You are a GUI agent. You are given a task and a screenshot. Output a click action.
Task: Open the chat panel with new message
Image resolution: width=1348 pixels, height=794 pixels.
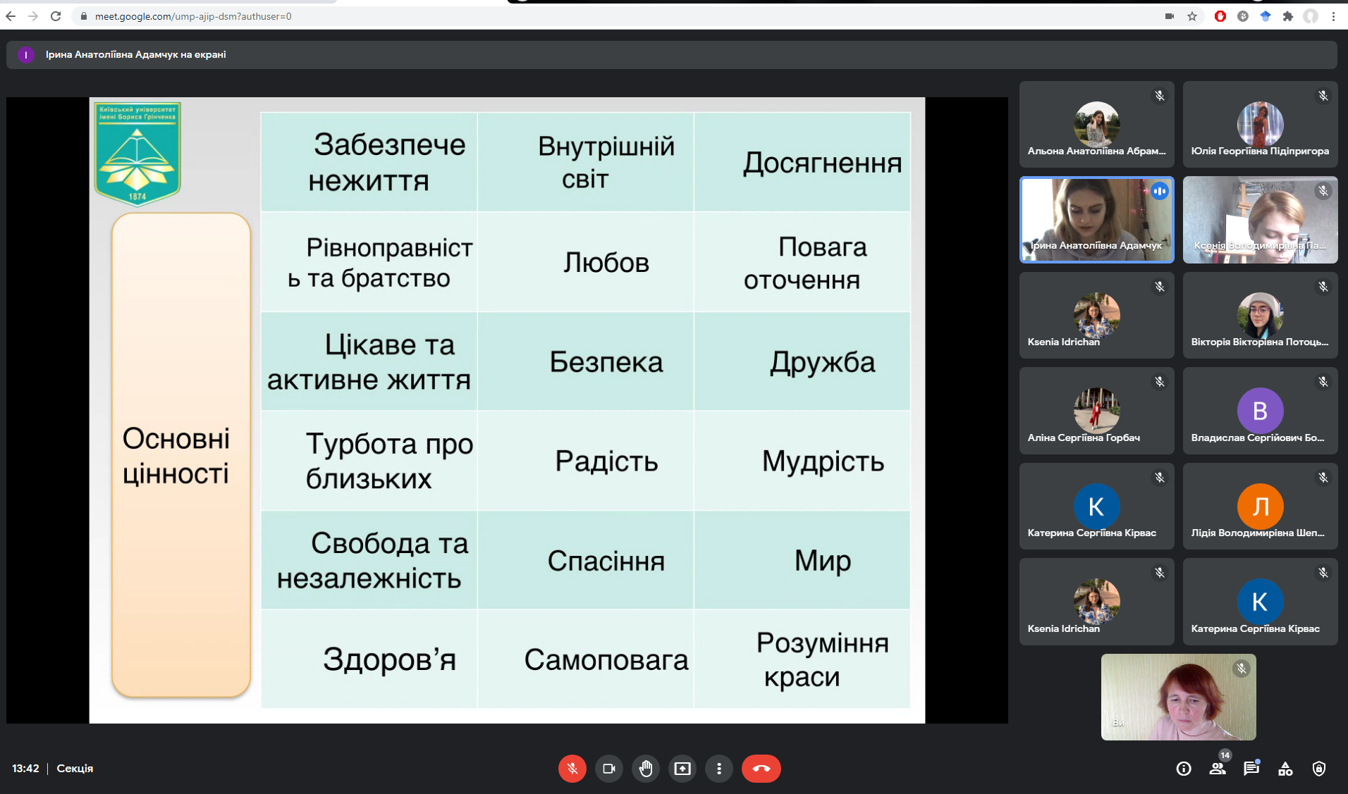pyautogui.click(x=1251, y=769)
